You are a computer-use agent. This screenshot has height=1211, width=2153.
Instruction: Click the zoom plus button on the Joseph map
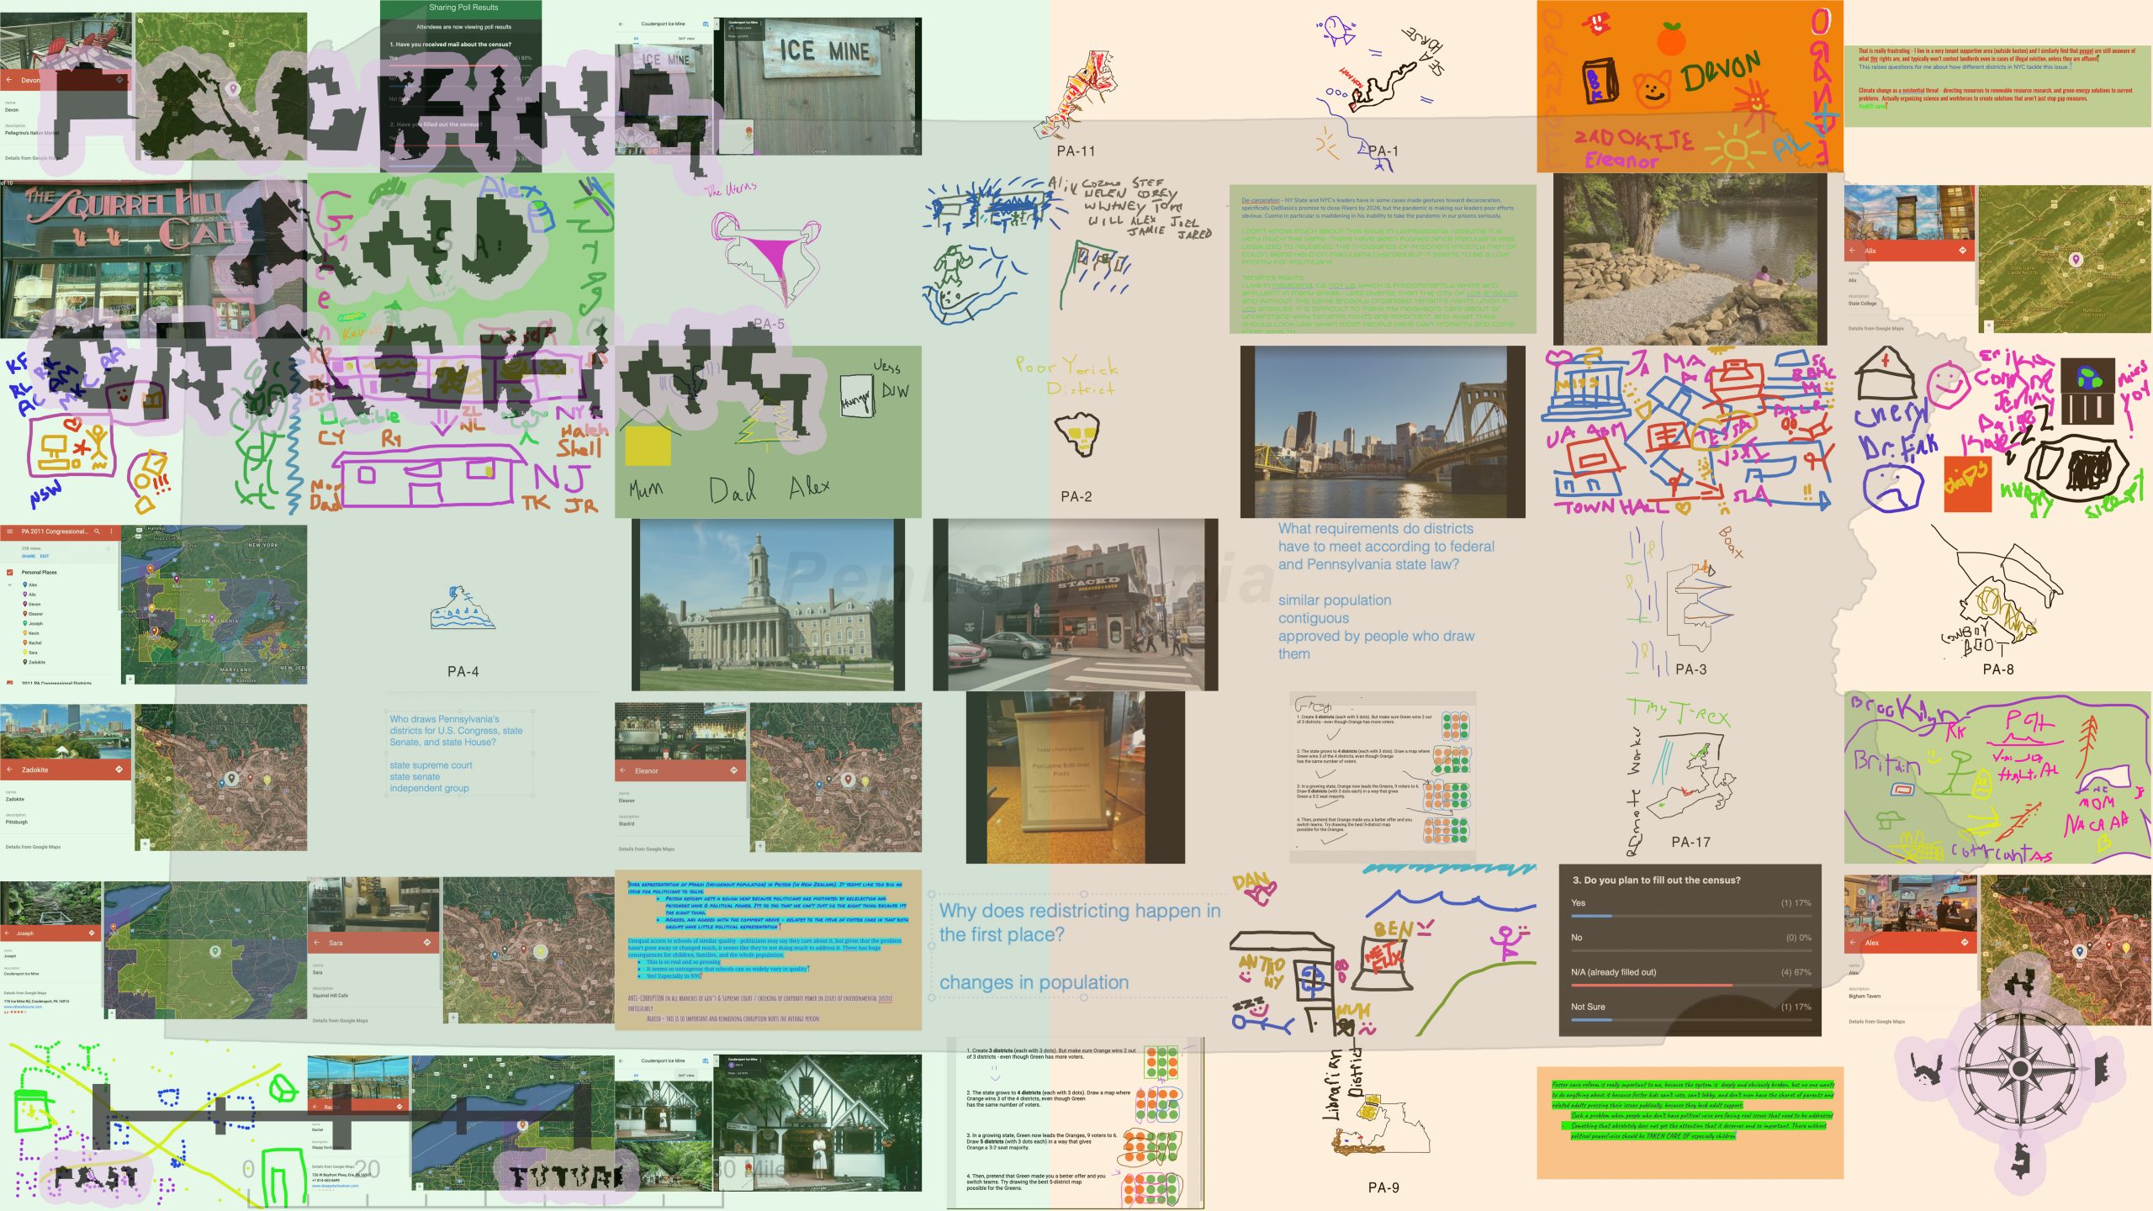click(111, 1013)
